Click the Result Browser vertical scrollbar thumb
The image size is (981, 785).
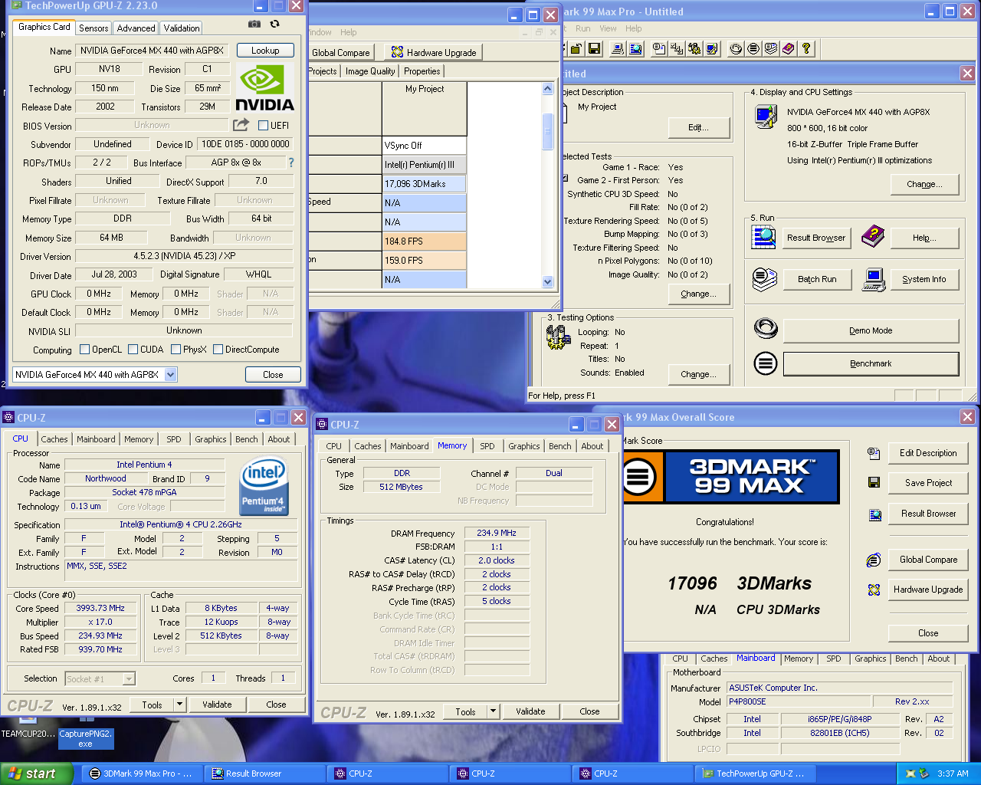[x=547, y=131]
